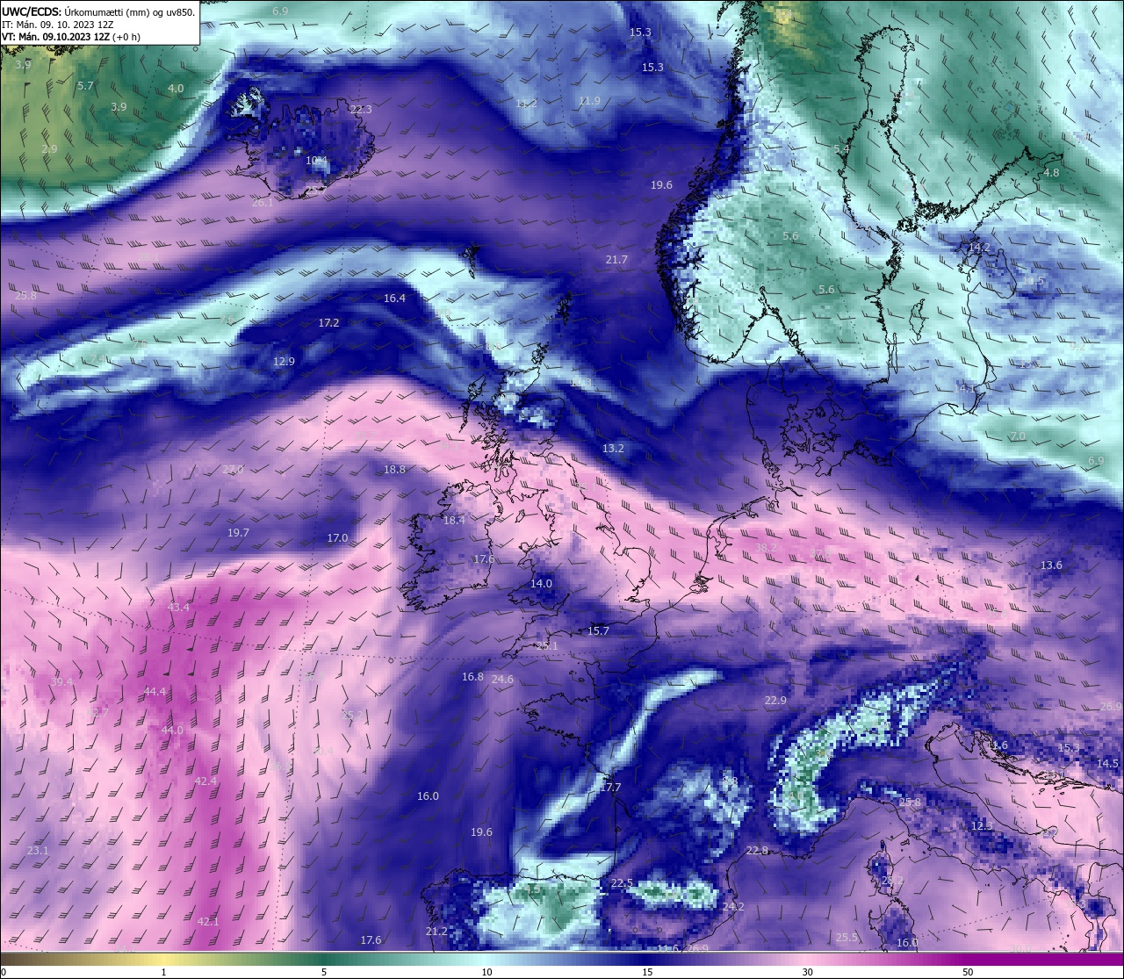Click the 13.2 value in the North Sea

pos(613,449)
